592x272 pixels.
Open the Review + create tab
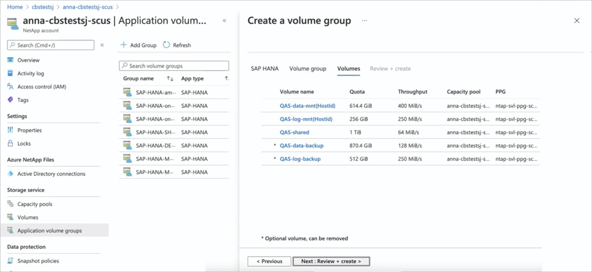coord(390,68)
